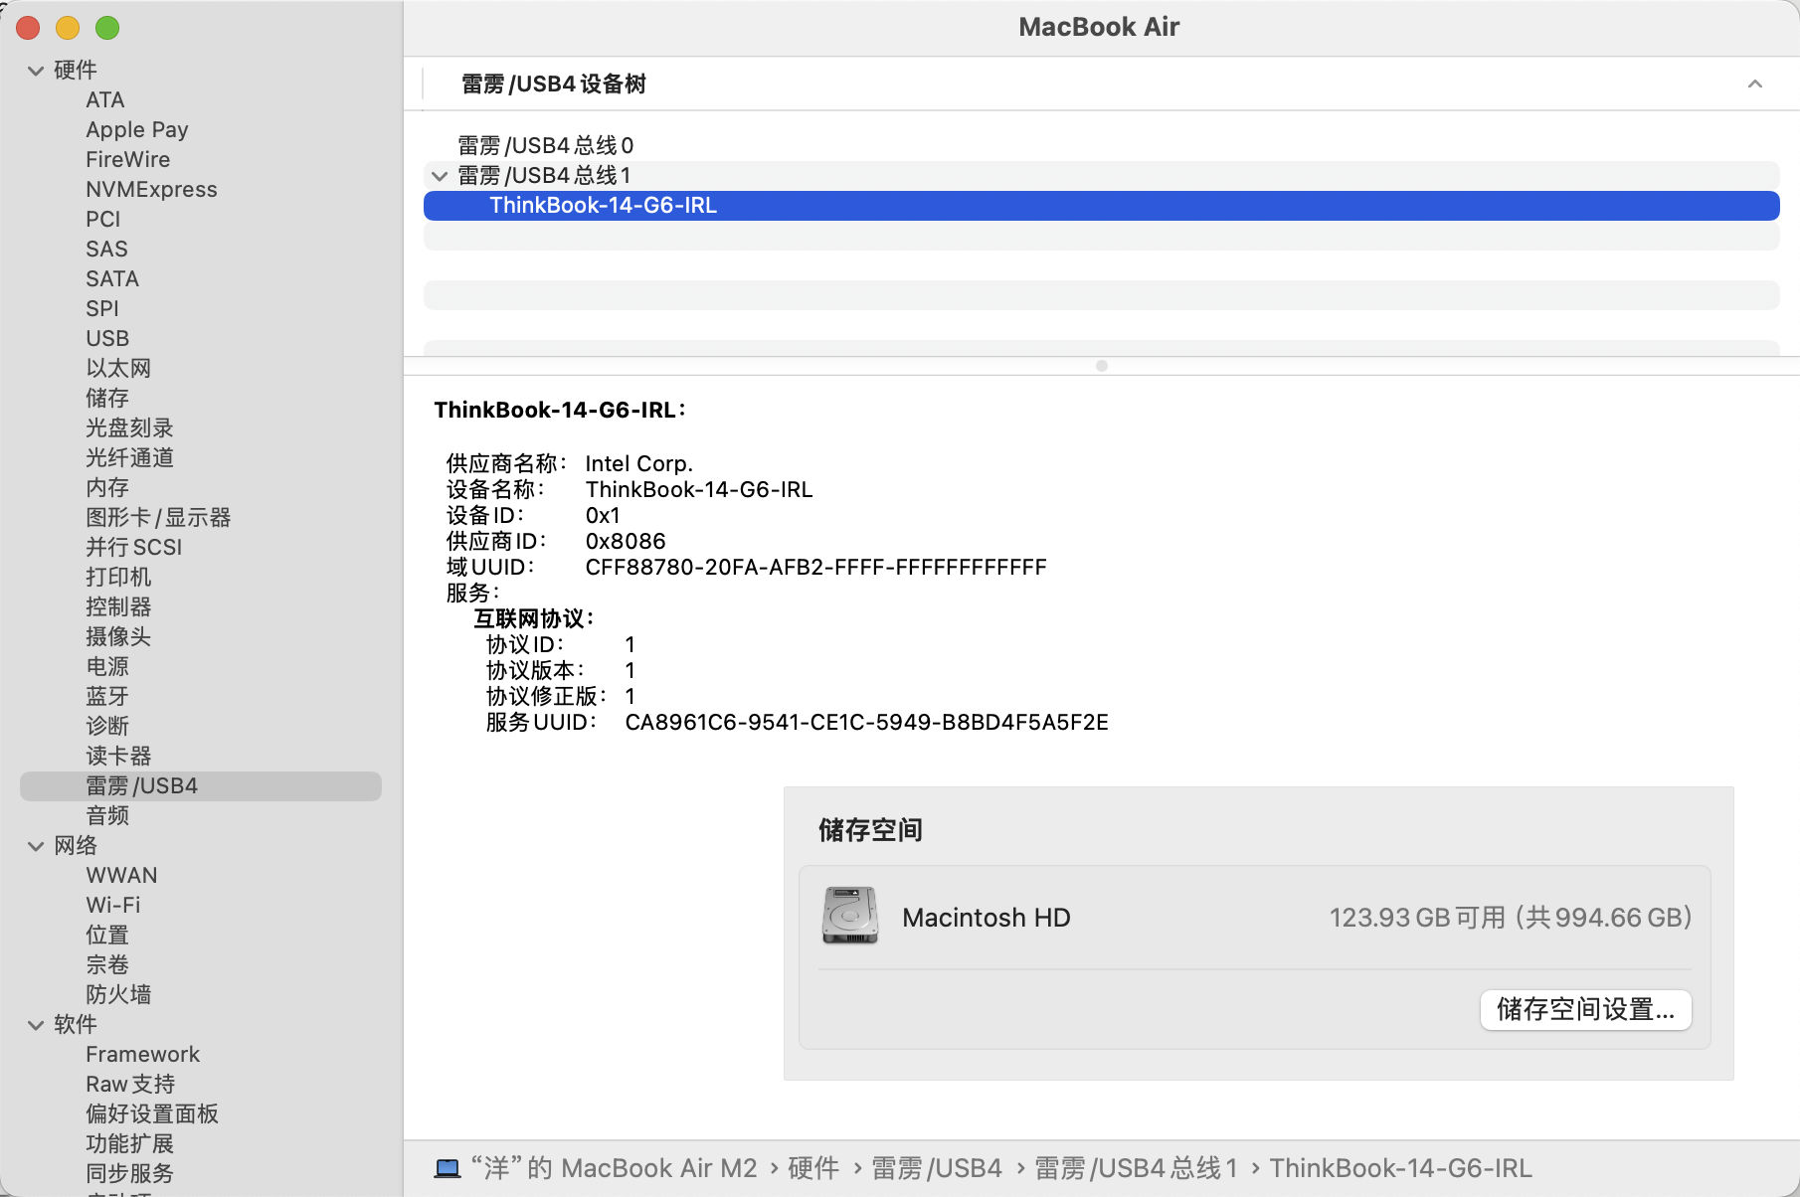The image size is (1800, 1197).
Task: Collapse the 硬件 sidebar section
Action: (36, 71)
